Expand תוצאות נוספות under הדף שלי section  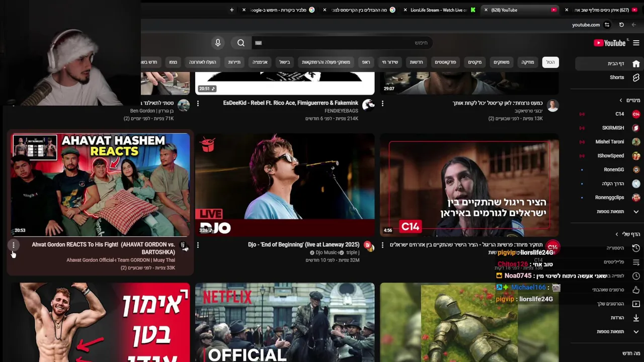[607, 331]
